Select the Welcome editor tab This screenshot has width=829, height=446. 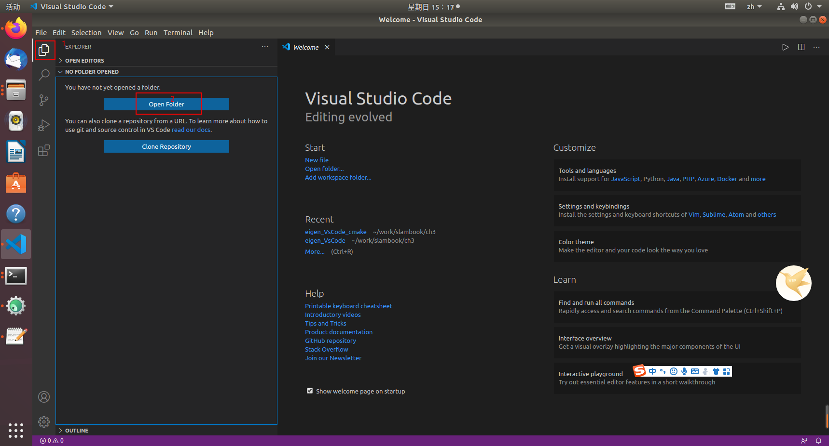click(x=306, y=47)
